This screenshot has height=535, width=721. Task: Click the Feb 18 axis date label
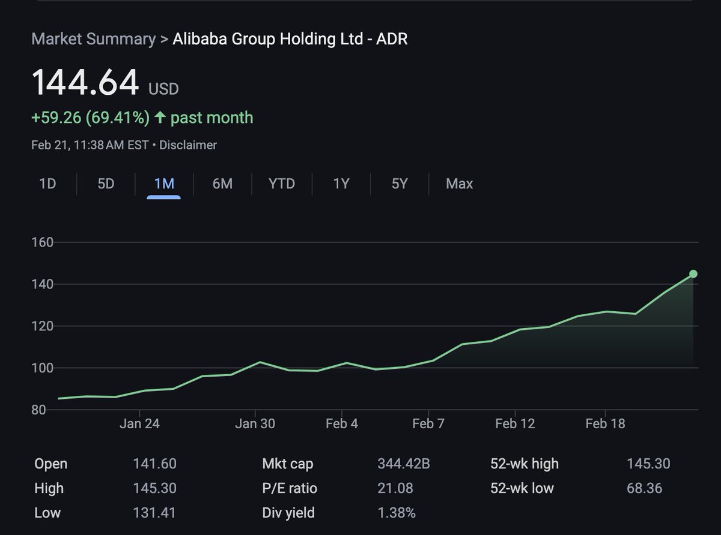(605, 423)
